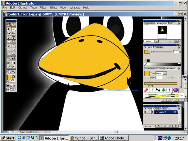Click the Adobe Online image in toolbox
Image resolution: width=188 pixels, height=141 pixels.
tap(11, 24)
